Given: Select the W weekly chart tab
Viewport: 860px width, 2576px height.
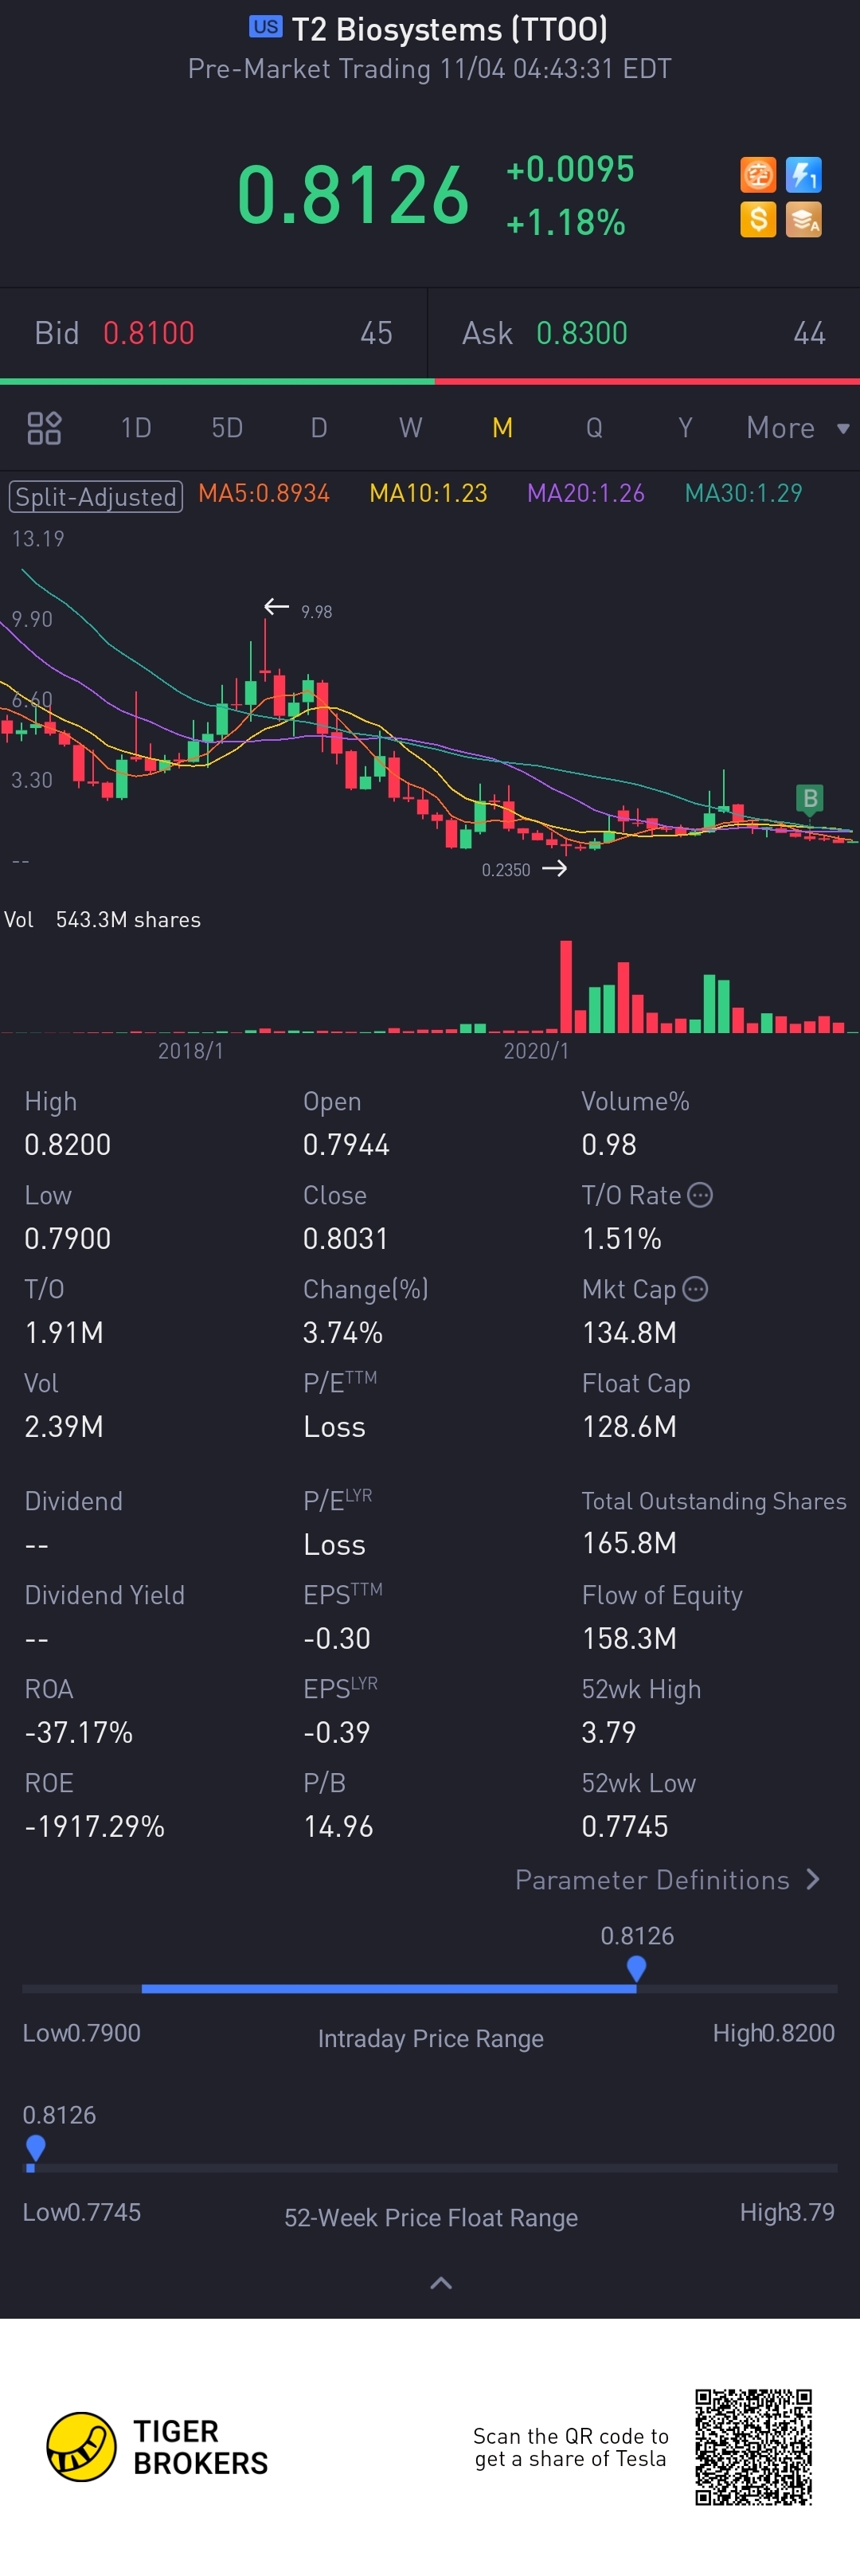Looking at the screenshot, I should [410, 428].
